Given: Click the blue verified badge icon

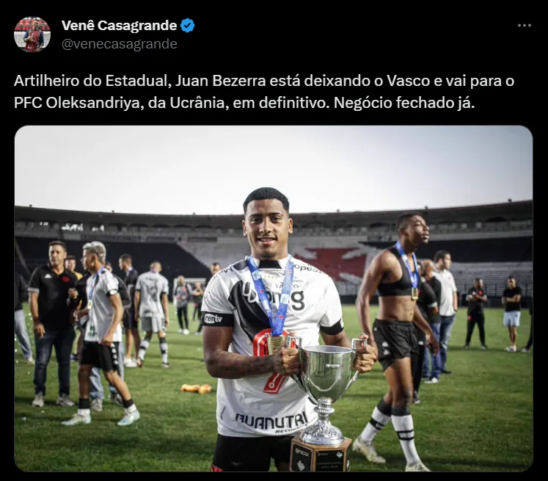Looking at the screenshot, I should coord(188,26).
